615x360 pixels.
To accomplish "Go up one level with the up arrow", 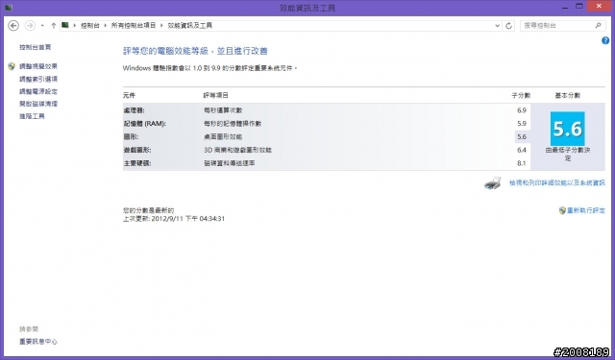I will (54, 26).
